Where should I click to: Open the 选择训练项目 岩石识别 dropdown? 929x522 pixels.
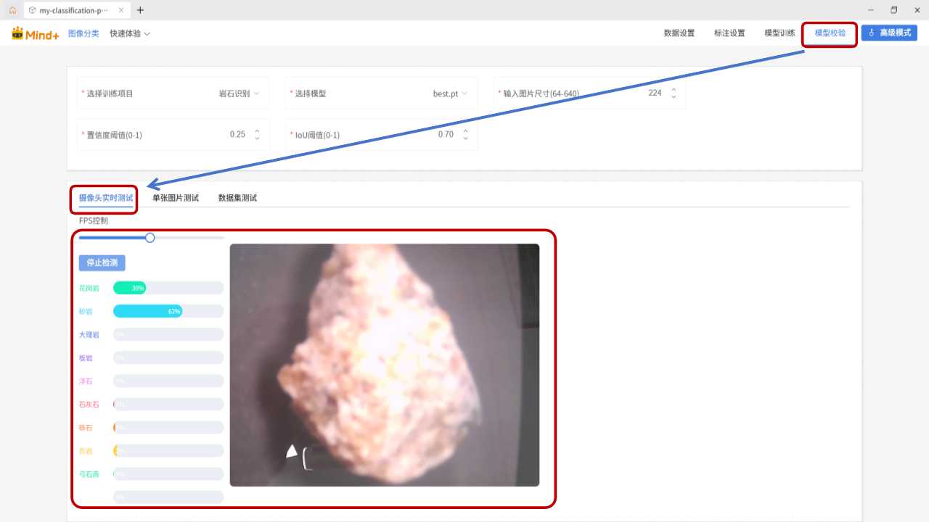click(x=239, y=94)
